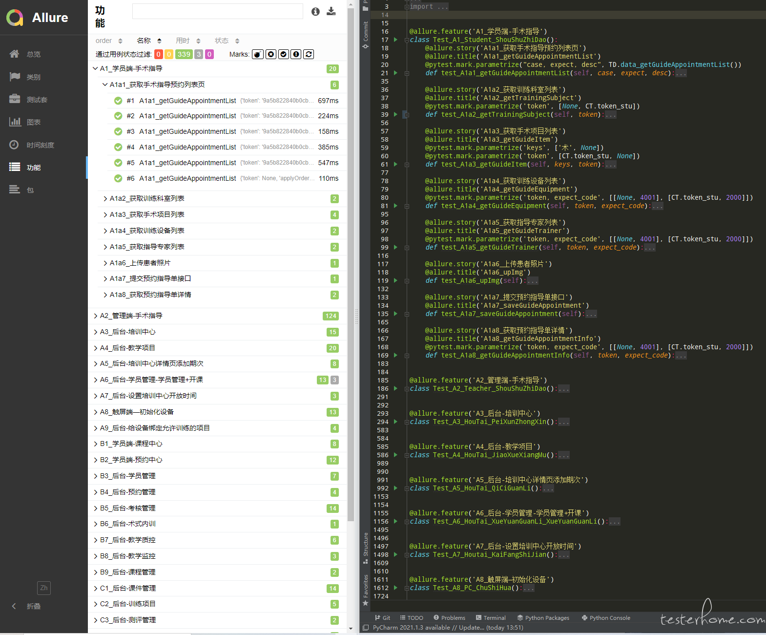The height and width of the screenshot is (635, 766).
Task: Toggle the new-broken exclamation mark filter
Action: (296, 54)
